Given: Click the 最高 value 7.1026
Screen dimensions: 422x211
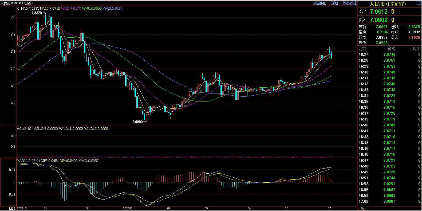Looking at the screenshot, I should (x=414, y=37).
